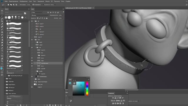Viewport: 188px width, 106px height.
Task: Open the layer blend mode dropdown
Action: point(40,15)
